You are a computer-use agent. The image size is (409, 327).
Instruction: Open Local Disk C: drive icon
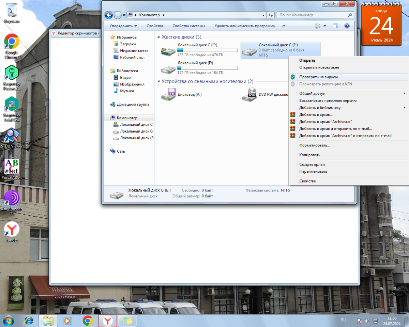click(168, 51)
